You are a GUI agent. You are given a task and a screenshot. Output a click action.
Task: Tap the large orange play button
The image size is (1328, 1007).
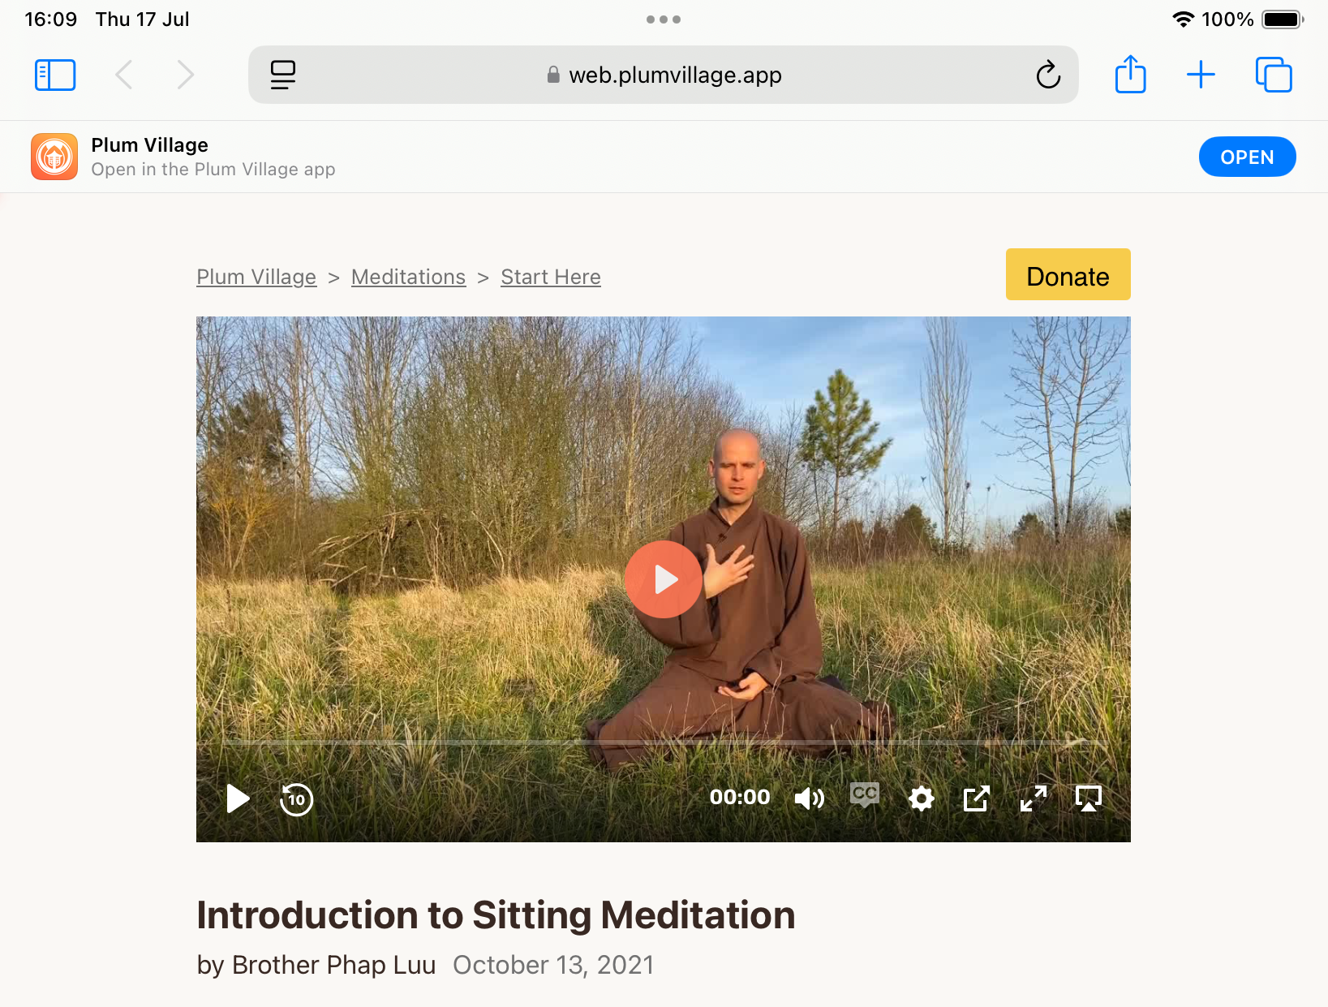tap(664, 579)
